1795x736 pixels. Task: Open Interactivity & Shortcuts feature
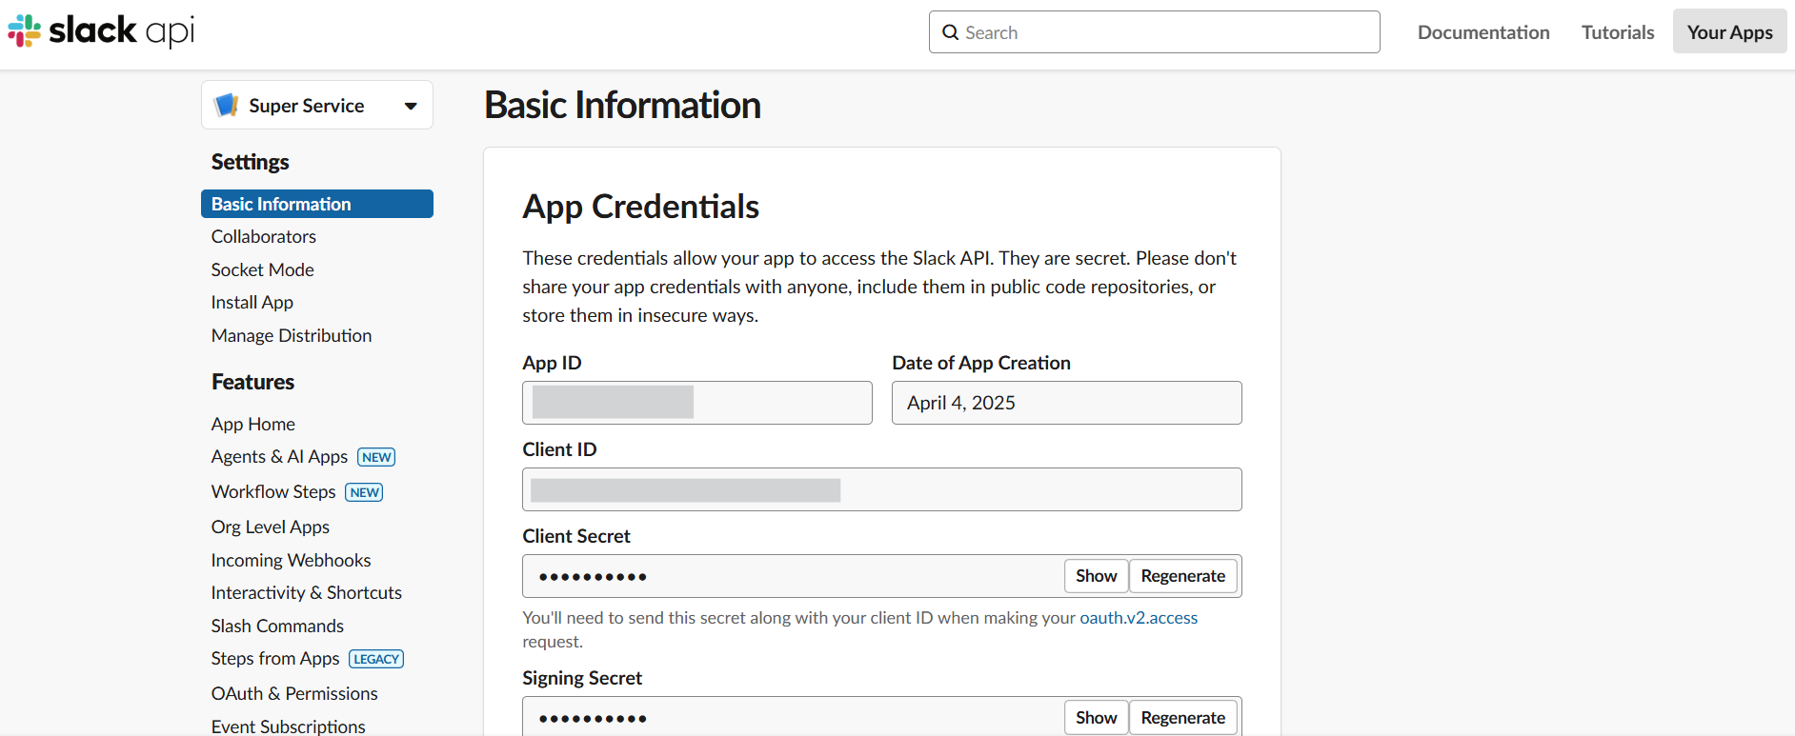(x=307, y=592)
